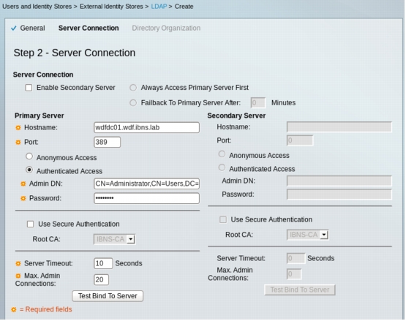The width and height of the screenshot is (406, 321).
Task: Select Anonymous Access for Primary Server
Action: click(x=29, y=156)
